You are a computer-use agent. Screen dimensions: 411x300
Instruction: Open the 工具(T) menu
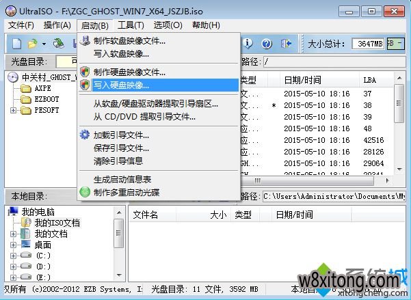pyautogui.click(x=131, y=25)
